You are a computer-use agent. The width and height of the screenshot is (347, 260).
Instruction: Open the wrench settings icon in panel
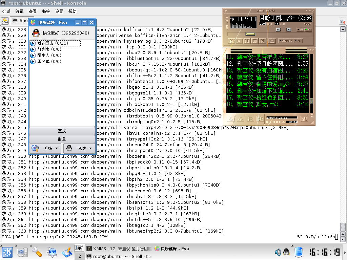(37, 252)
